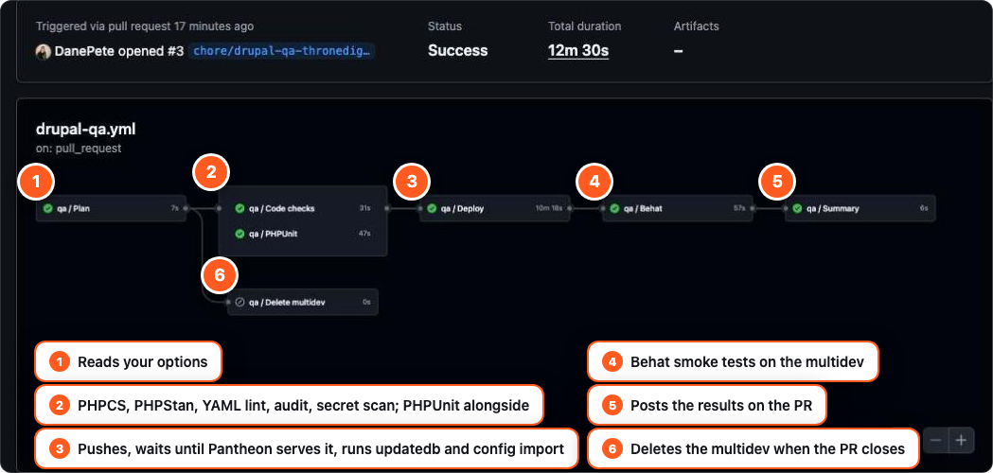Click DanePete's avatar image
Image resolution: width=993 pixels, height=473 pixels.
[43, 52]
